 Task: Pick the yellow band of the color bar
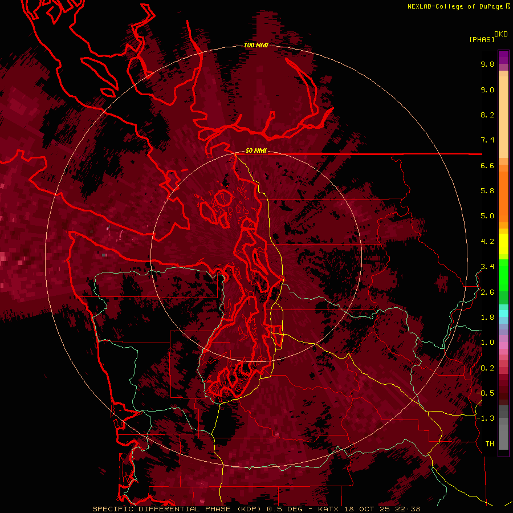click(x=503, y=244)
